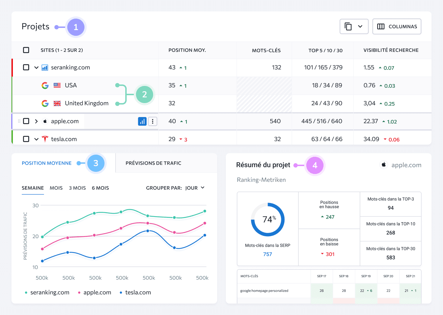Click SITES (1 - 2 SUR 2) header

pos(62,50)
